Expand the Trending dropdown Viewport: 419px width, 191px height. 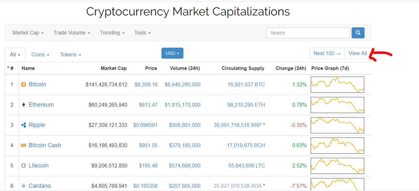(x=112, y=33)
